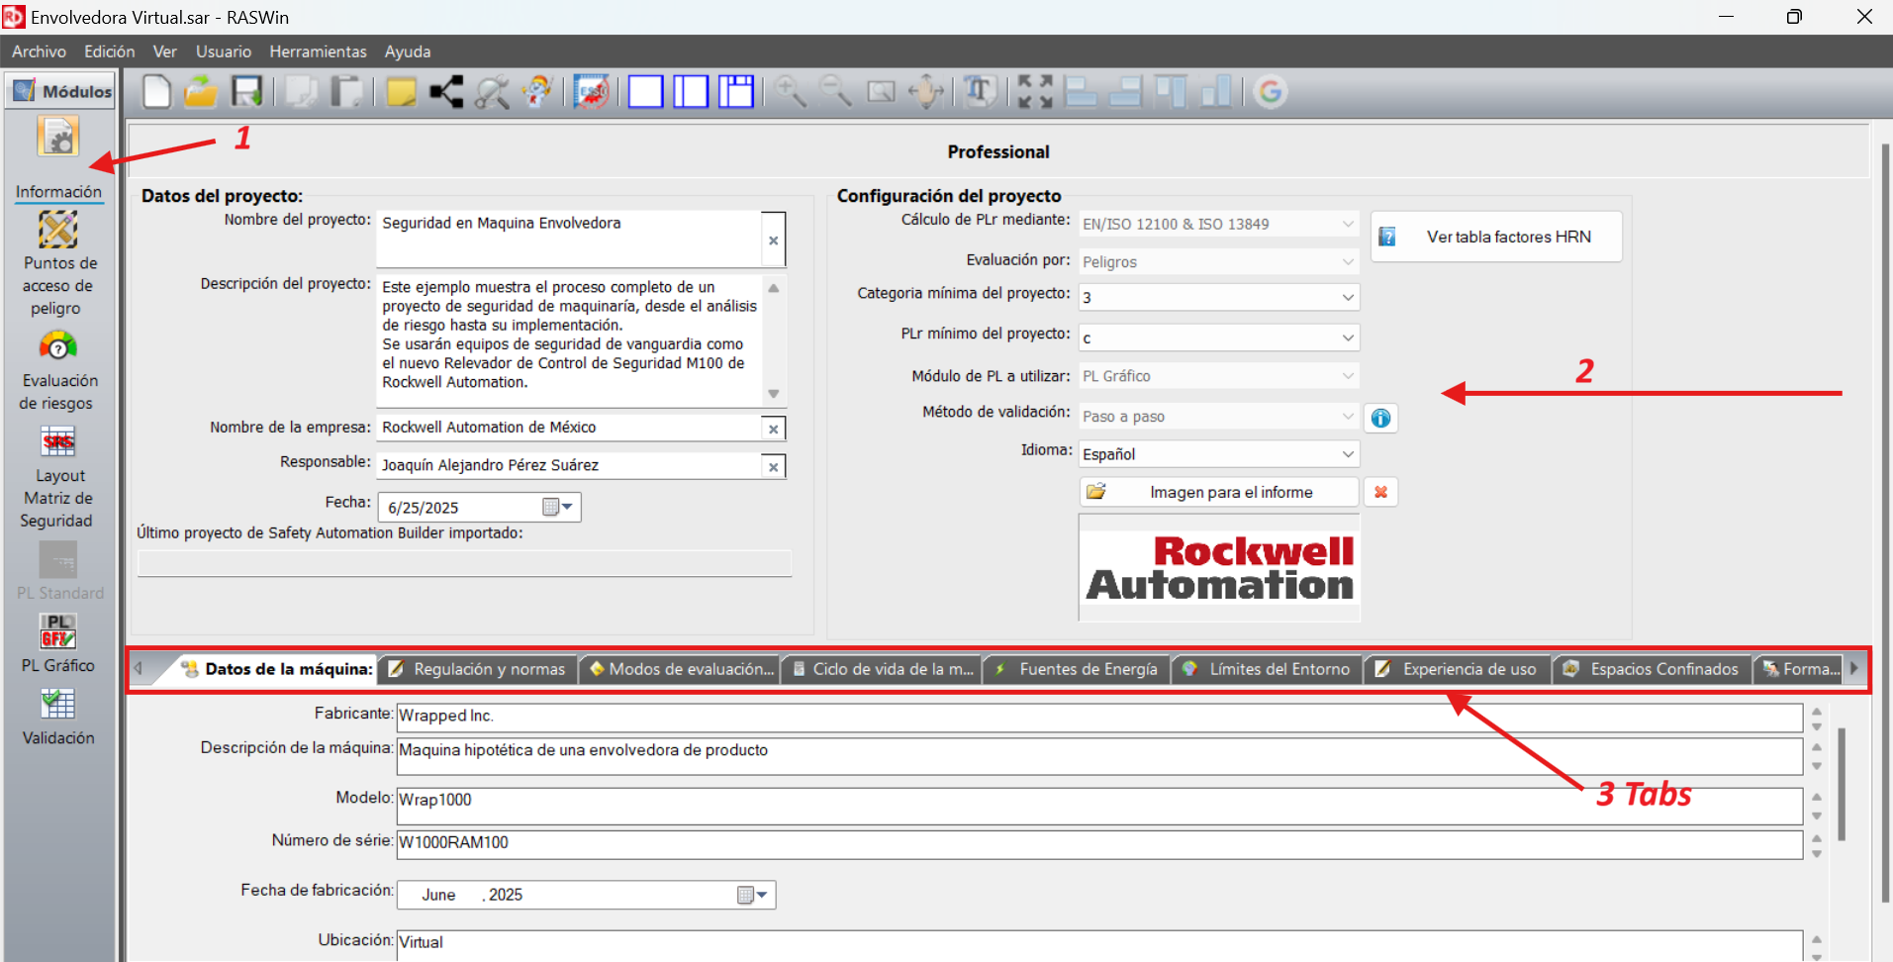
Task: Open a project with the folder icon
Action: [201, 91]
